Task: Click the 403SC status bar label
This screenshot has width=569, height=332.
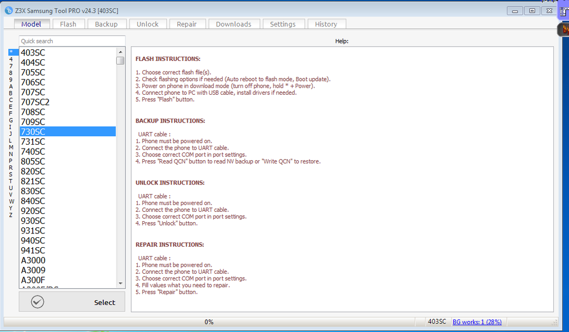Action: (437, 321)
